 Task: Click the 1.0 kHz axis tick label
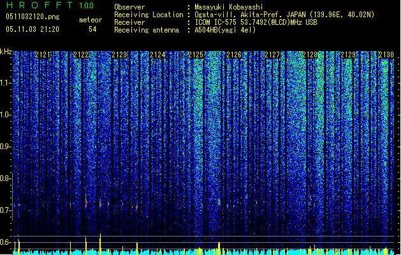(6, 115)
